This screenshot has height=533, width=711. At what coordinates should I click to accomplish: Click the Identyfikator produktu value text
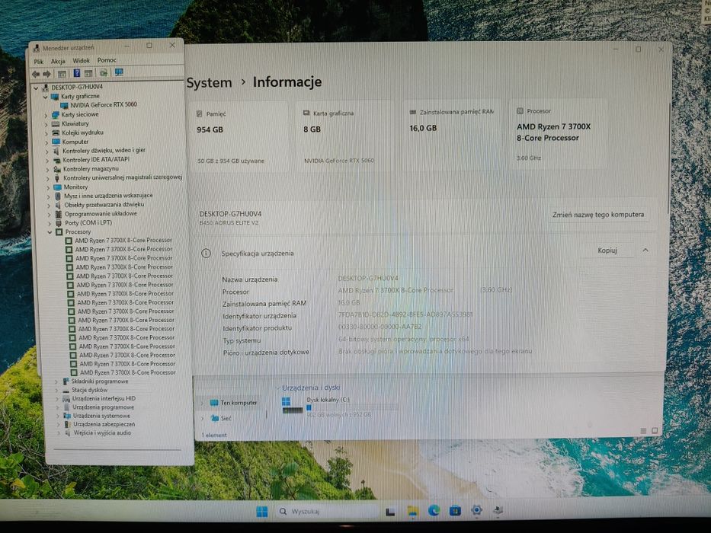[x=380, y=327]
